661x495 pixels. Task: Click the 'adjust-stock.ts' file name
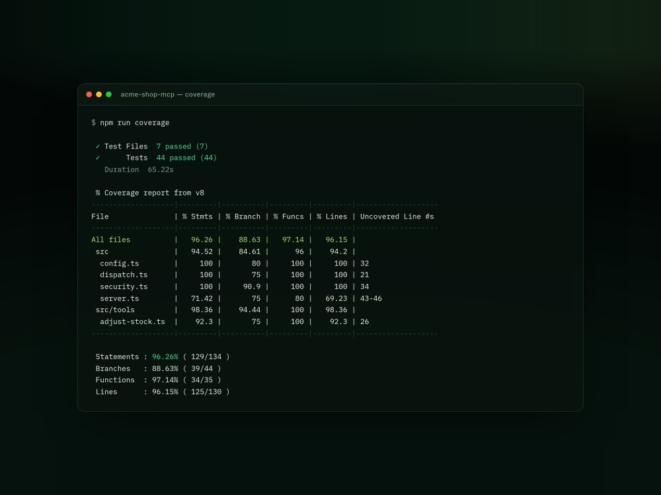[x=132, y=321]
